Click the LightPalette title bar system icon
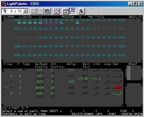 coord(4,4)
